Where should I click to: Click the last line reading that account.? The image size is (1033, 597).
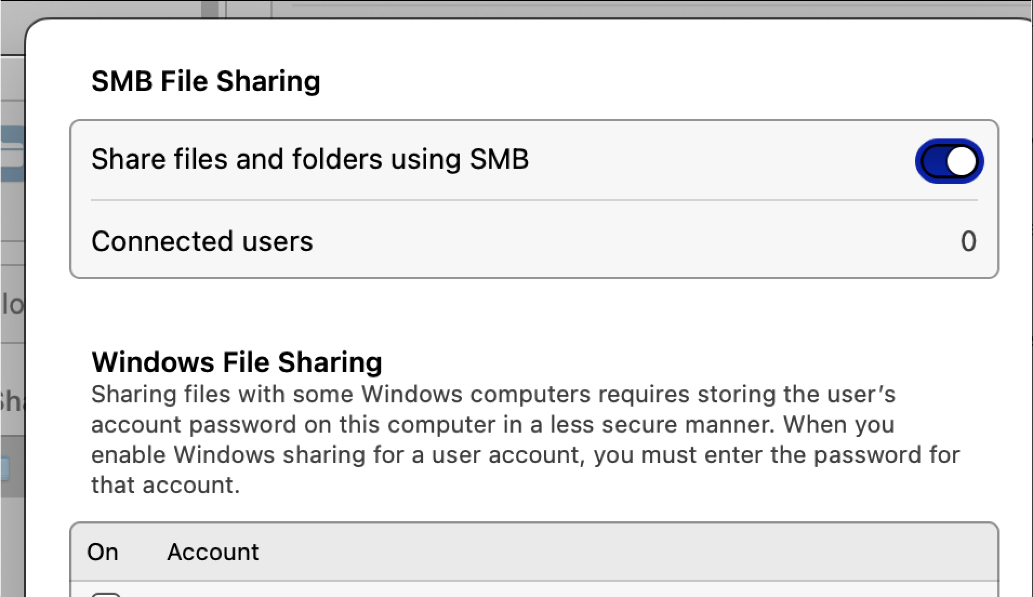pos(165,485)
